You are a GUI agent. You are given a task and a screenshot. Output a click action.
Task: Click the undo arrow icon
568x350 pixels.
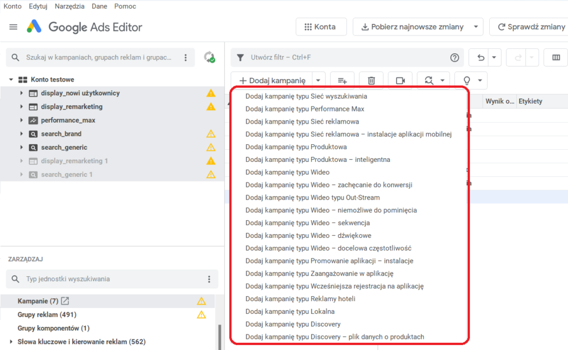480,57
